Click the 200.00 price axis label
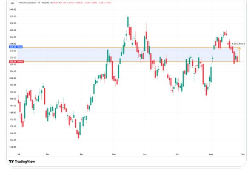 click(13, 78)
